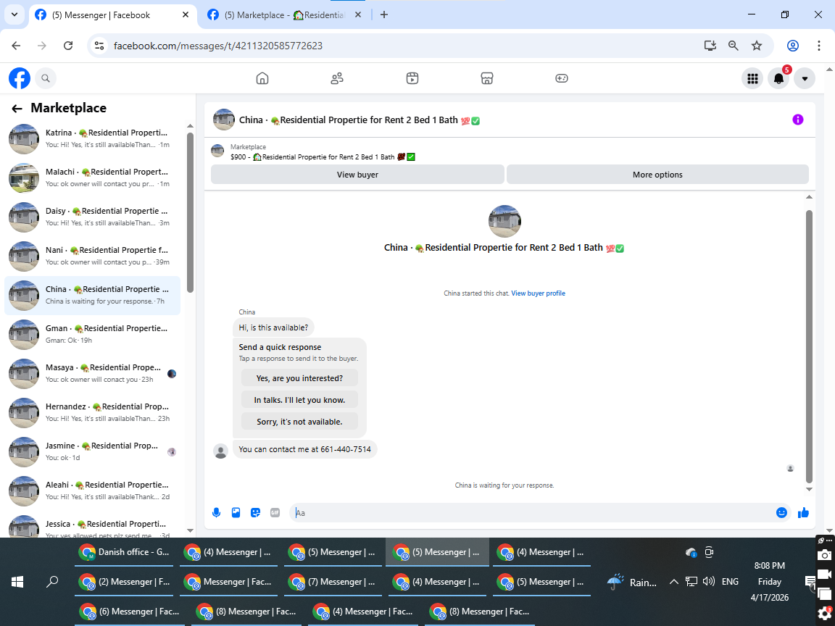
Task: Click the conversation list scrollbar
Action: (x=190, y=212)
